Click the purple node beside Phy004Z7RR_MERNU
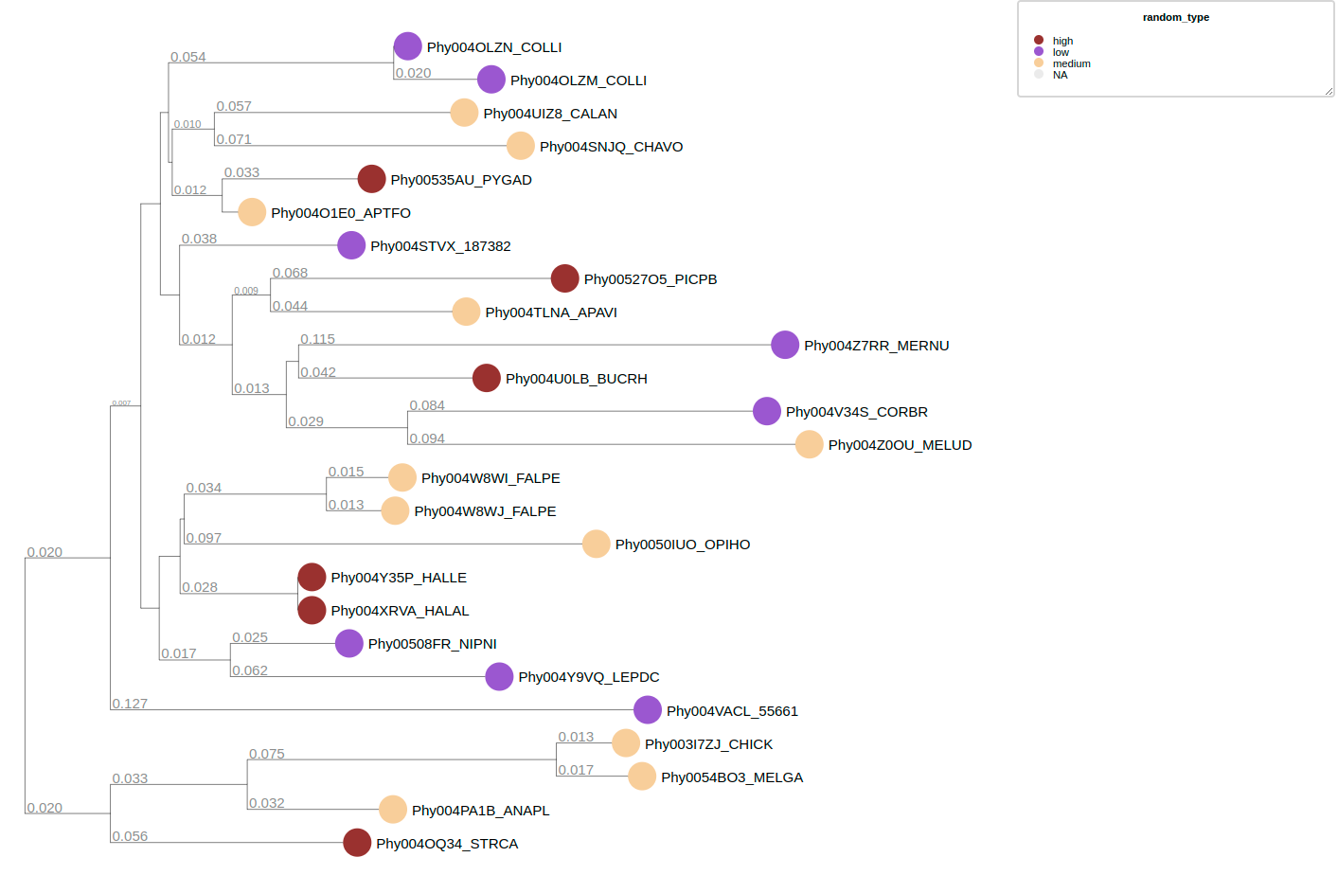Image resolution: width=1338 pixels, height=875 pixels. (785, 345)
